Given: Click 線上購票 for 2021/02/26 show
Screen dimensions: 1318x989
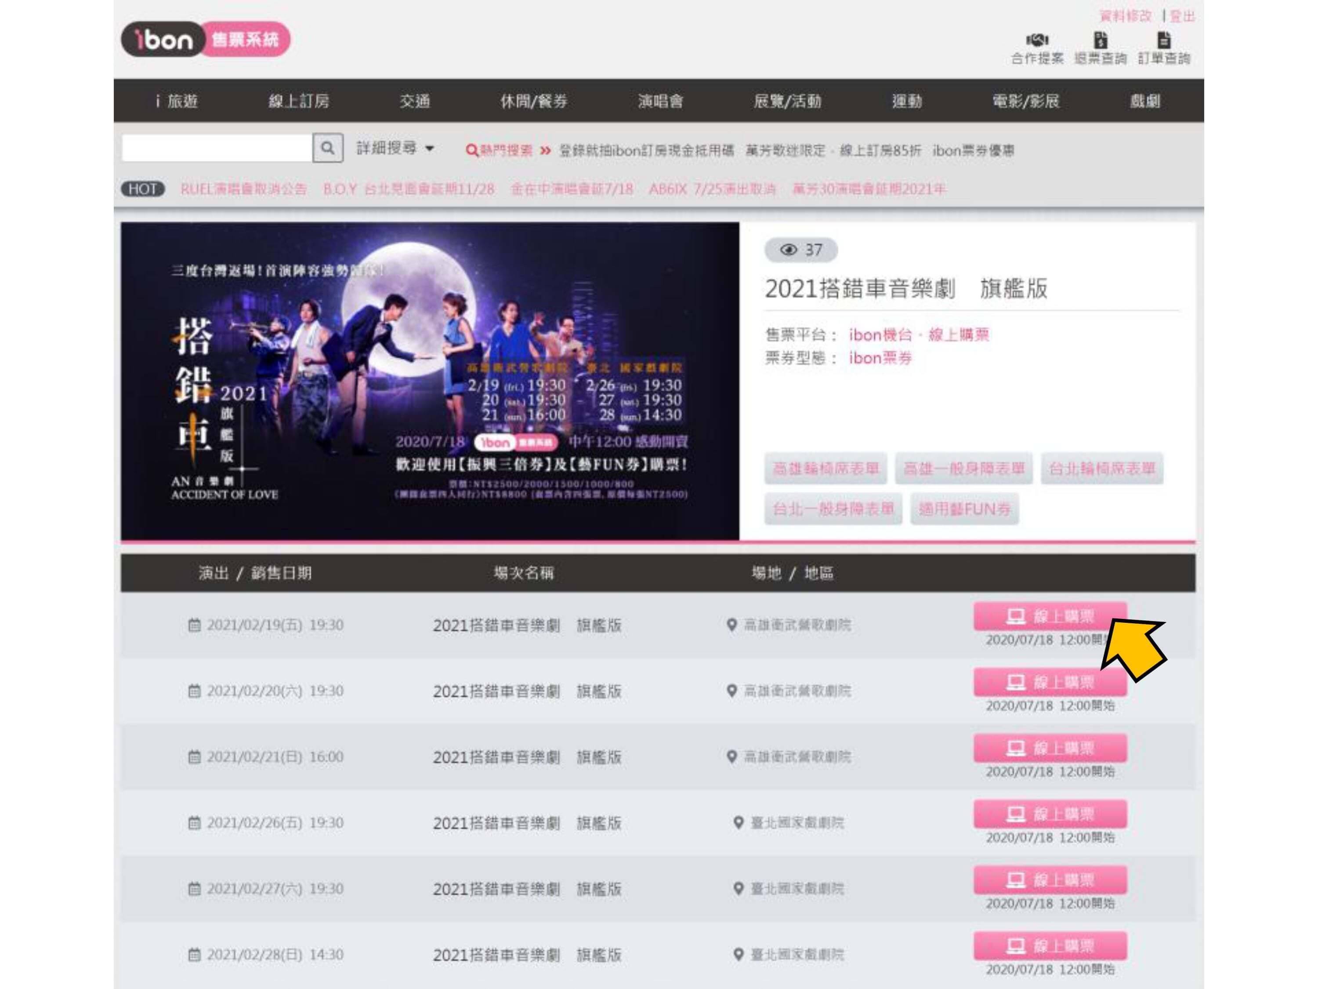Looking at the screenshot, I should tap(1050, 814).
